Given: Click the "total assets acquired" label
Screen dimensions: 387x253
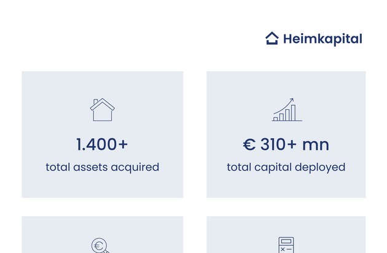Looking at the screenshot, I should tap(103, 167).
